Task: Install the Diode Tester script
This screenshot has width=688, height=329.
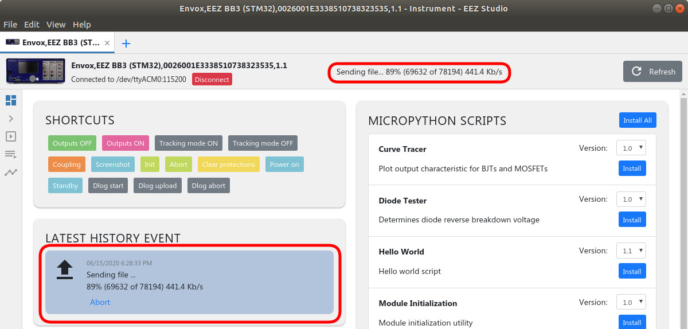Action: click(632, 220)
